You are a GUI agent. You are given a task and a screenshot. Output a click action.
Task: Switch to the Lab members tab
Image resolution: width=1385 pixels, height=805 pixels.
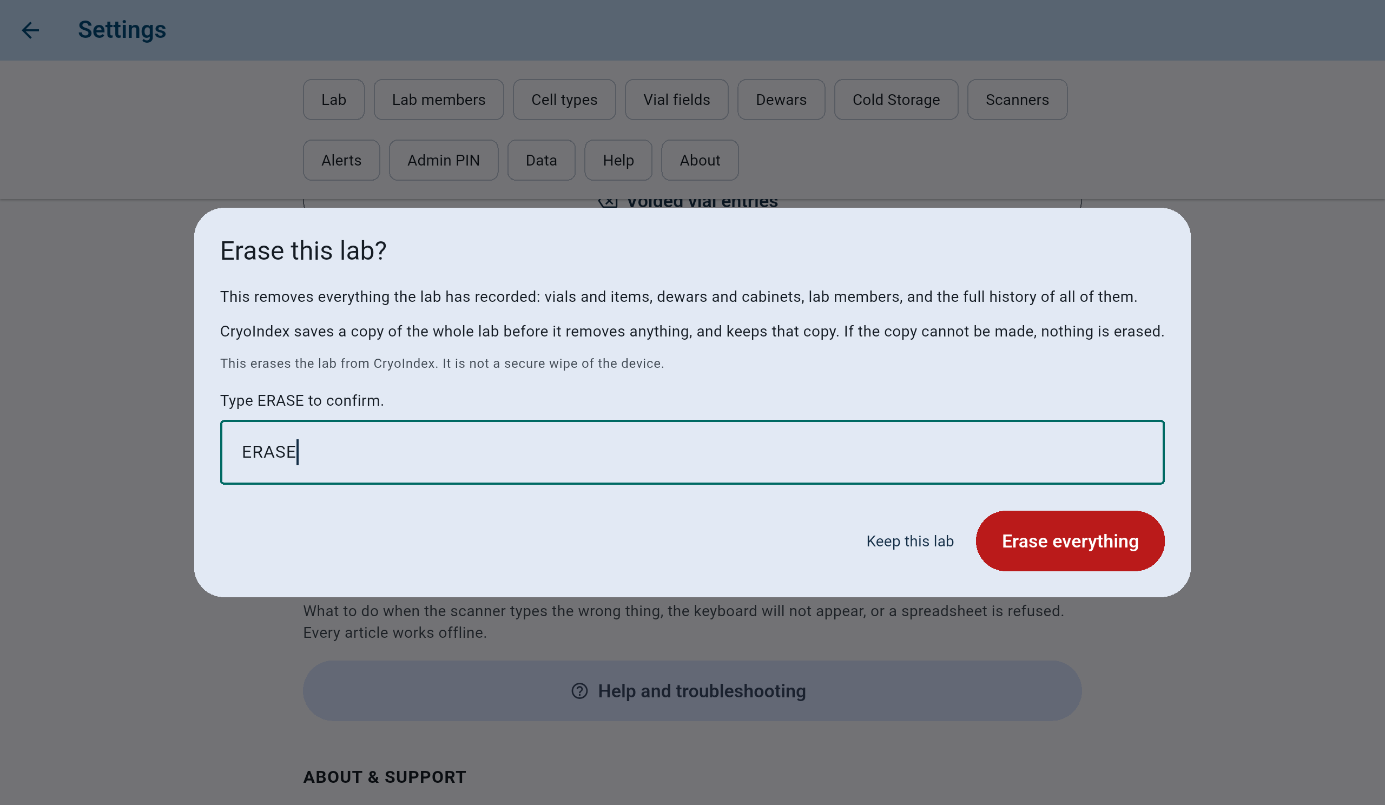(439, 100)
